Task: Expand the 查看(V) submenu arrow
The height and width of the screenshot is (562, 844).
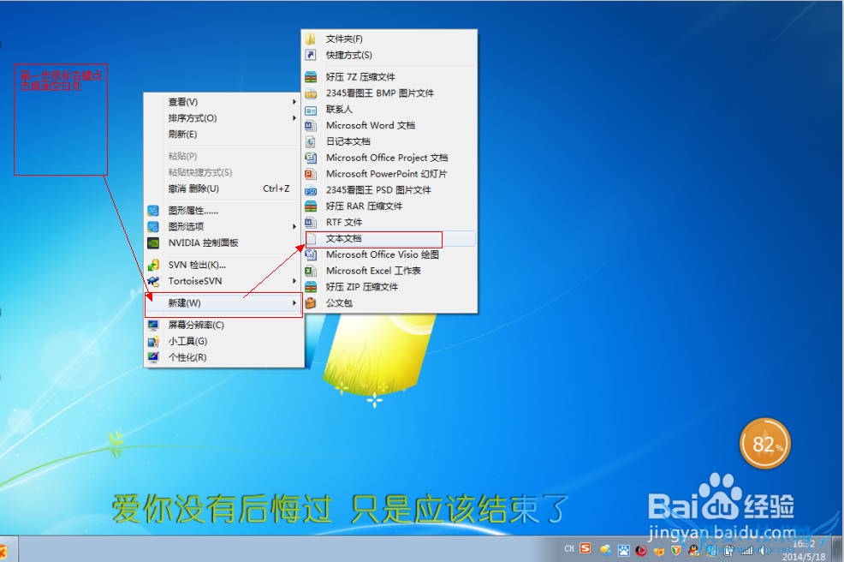Action: pyautogui.click(x=294, y=102)
